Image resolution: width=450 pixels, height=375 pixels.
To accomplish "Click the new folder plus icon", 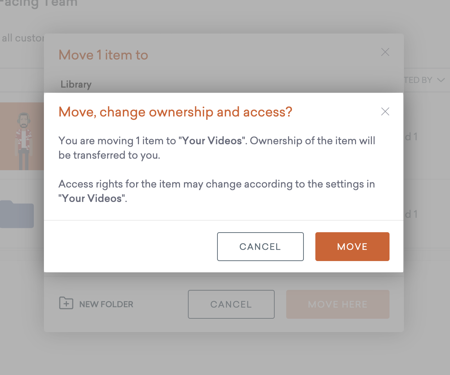I will point(66,303).
